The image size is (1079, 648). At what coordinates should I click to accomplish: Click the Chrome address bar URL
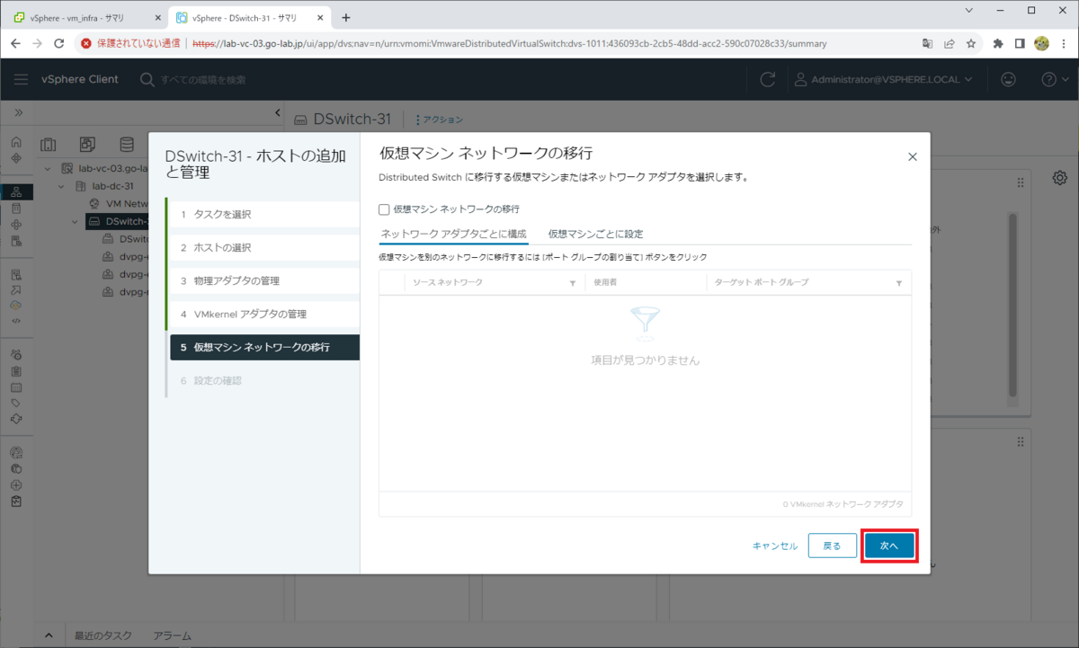[509, 43]
